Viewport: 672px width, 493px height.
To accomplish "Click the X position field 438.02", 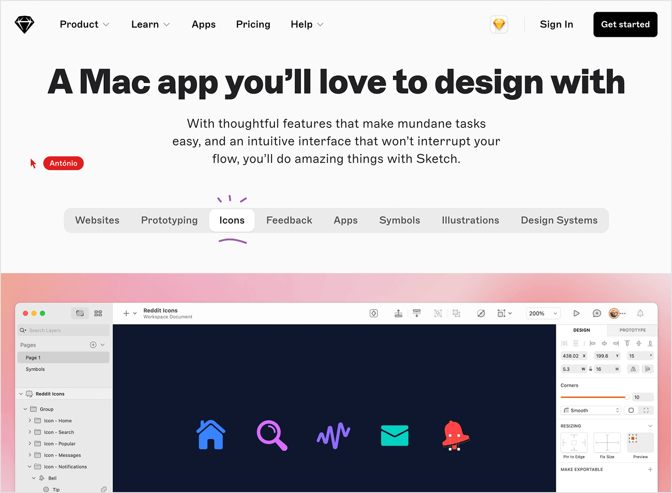I will tap(574, 356).
